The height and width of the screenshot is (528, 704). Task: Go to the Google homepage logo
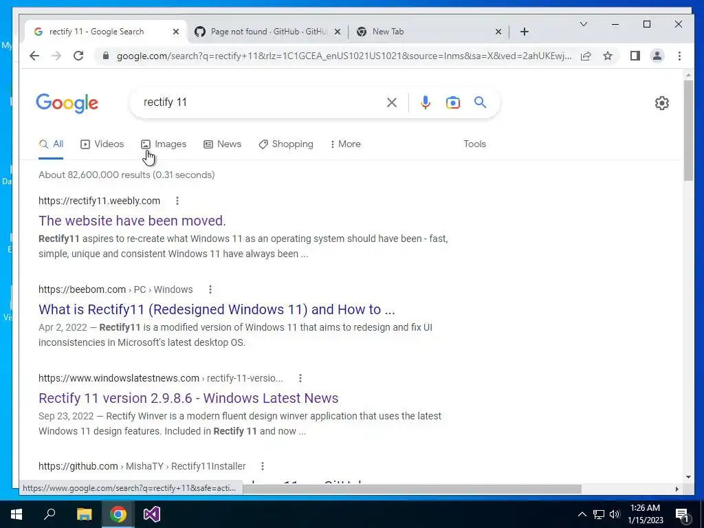tap(67, 103)
